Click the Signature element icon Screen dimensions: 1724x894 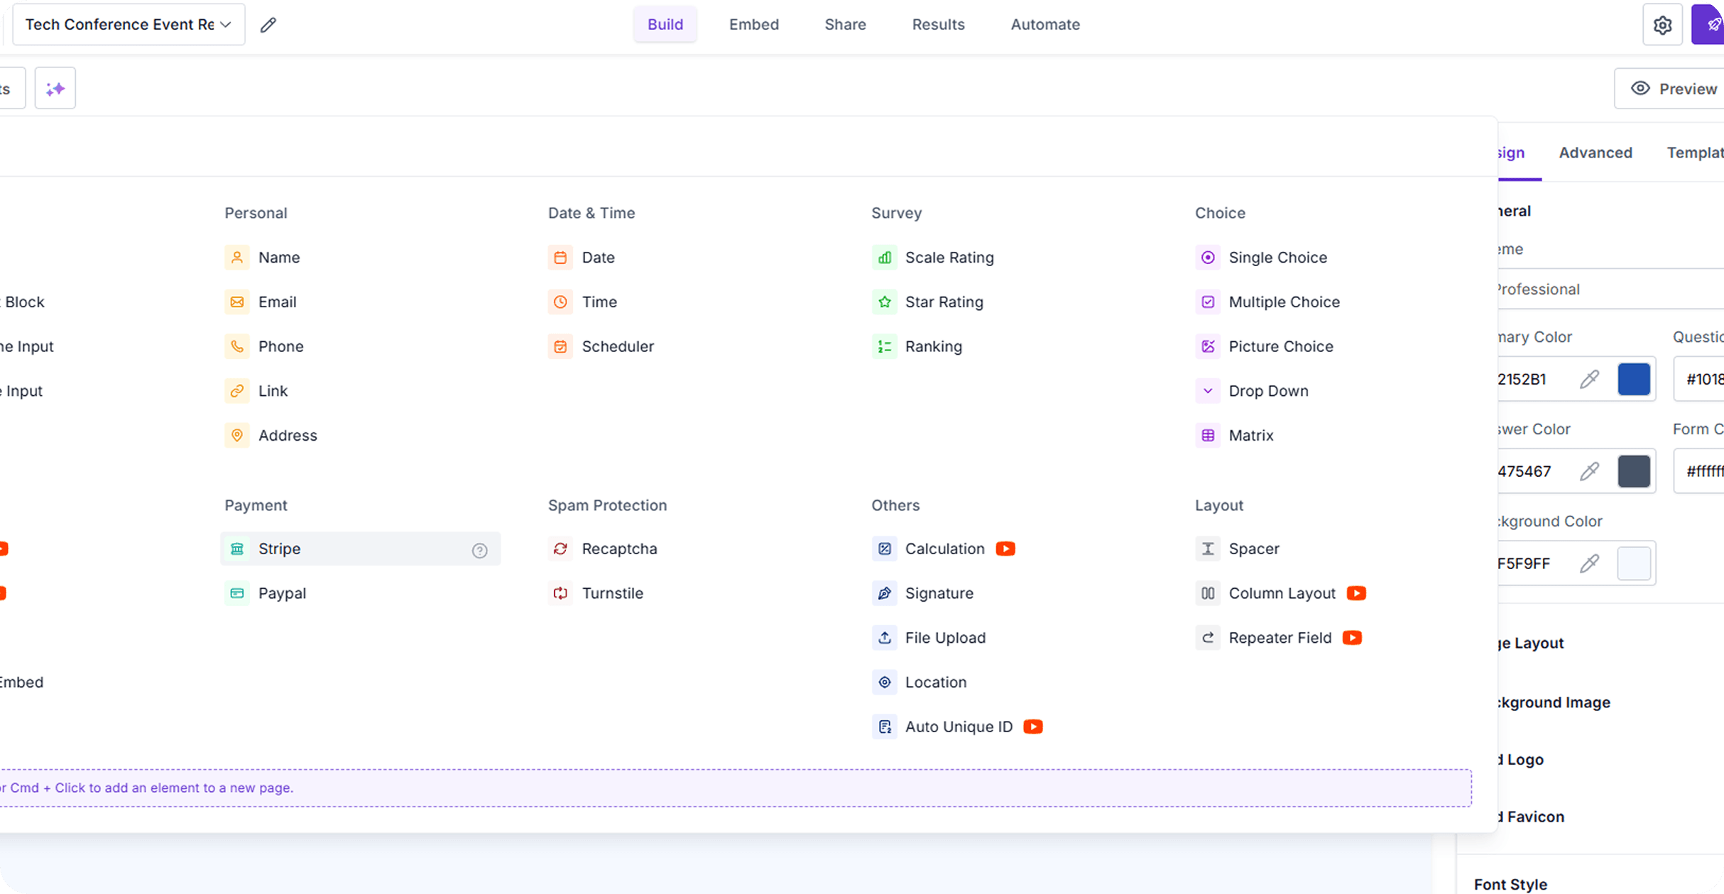(x=884, y=593)
